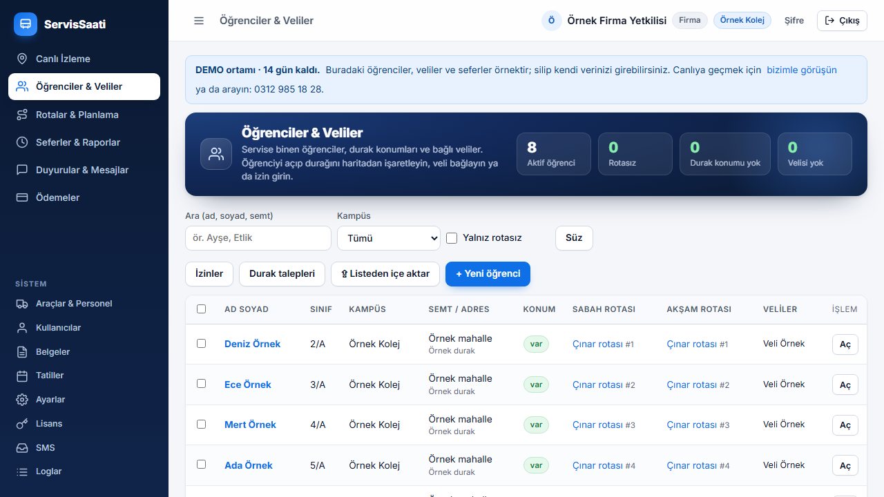Click the ServisSaati bus logo icon
Image resolution: width=884 pixels, height=497 pixels.
pos(26,23)
